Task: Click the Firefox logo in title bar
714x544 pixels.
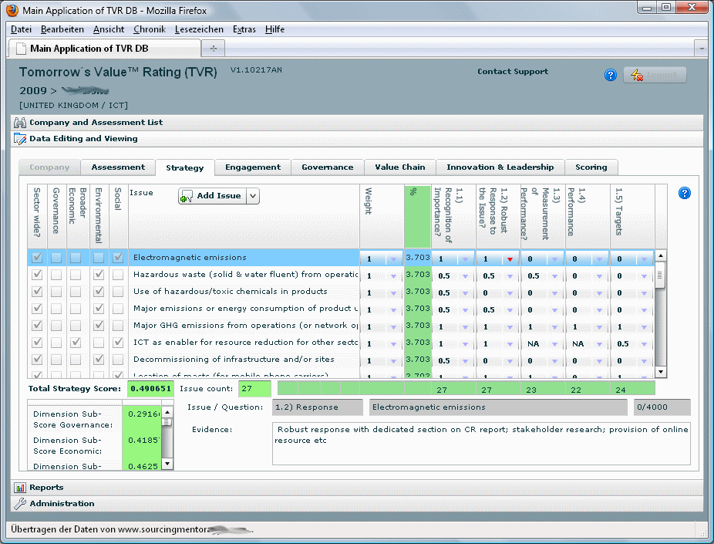Action: [12, 10]
